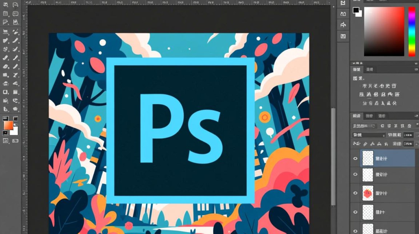Open the third icon in the collapsed panel dock

[343, 25]
